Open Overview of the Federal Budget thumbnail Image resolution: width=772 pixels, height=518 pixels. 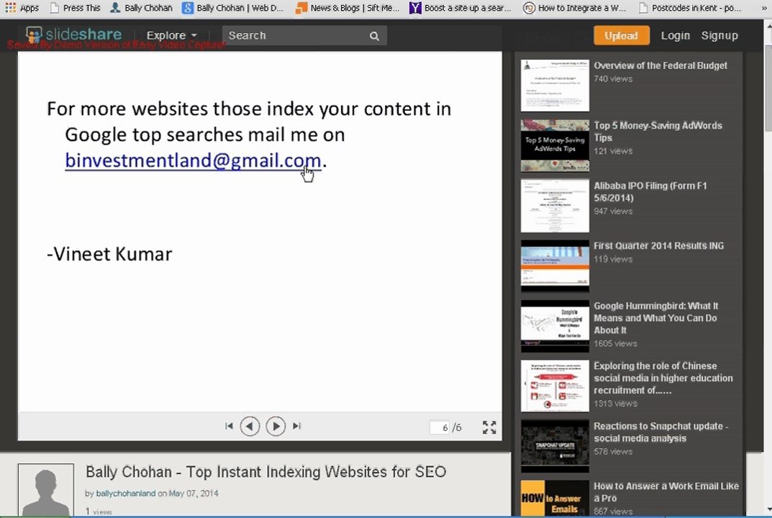coord(555,86)
